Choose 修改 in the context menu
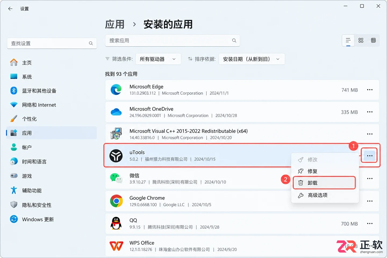This screenshot has height=258, width=387. [x=325, y=160]
